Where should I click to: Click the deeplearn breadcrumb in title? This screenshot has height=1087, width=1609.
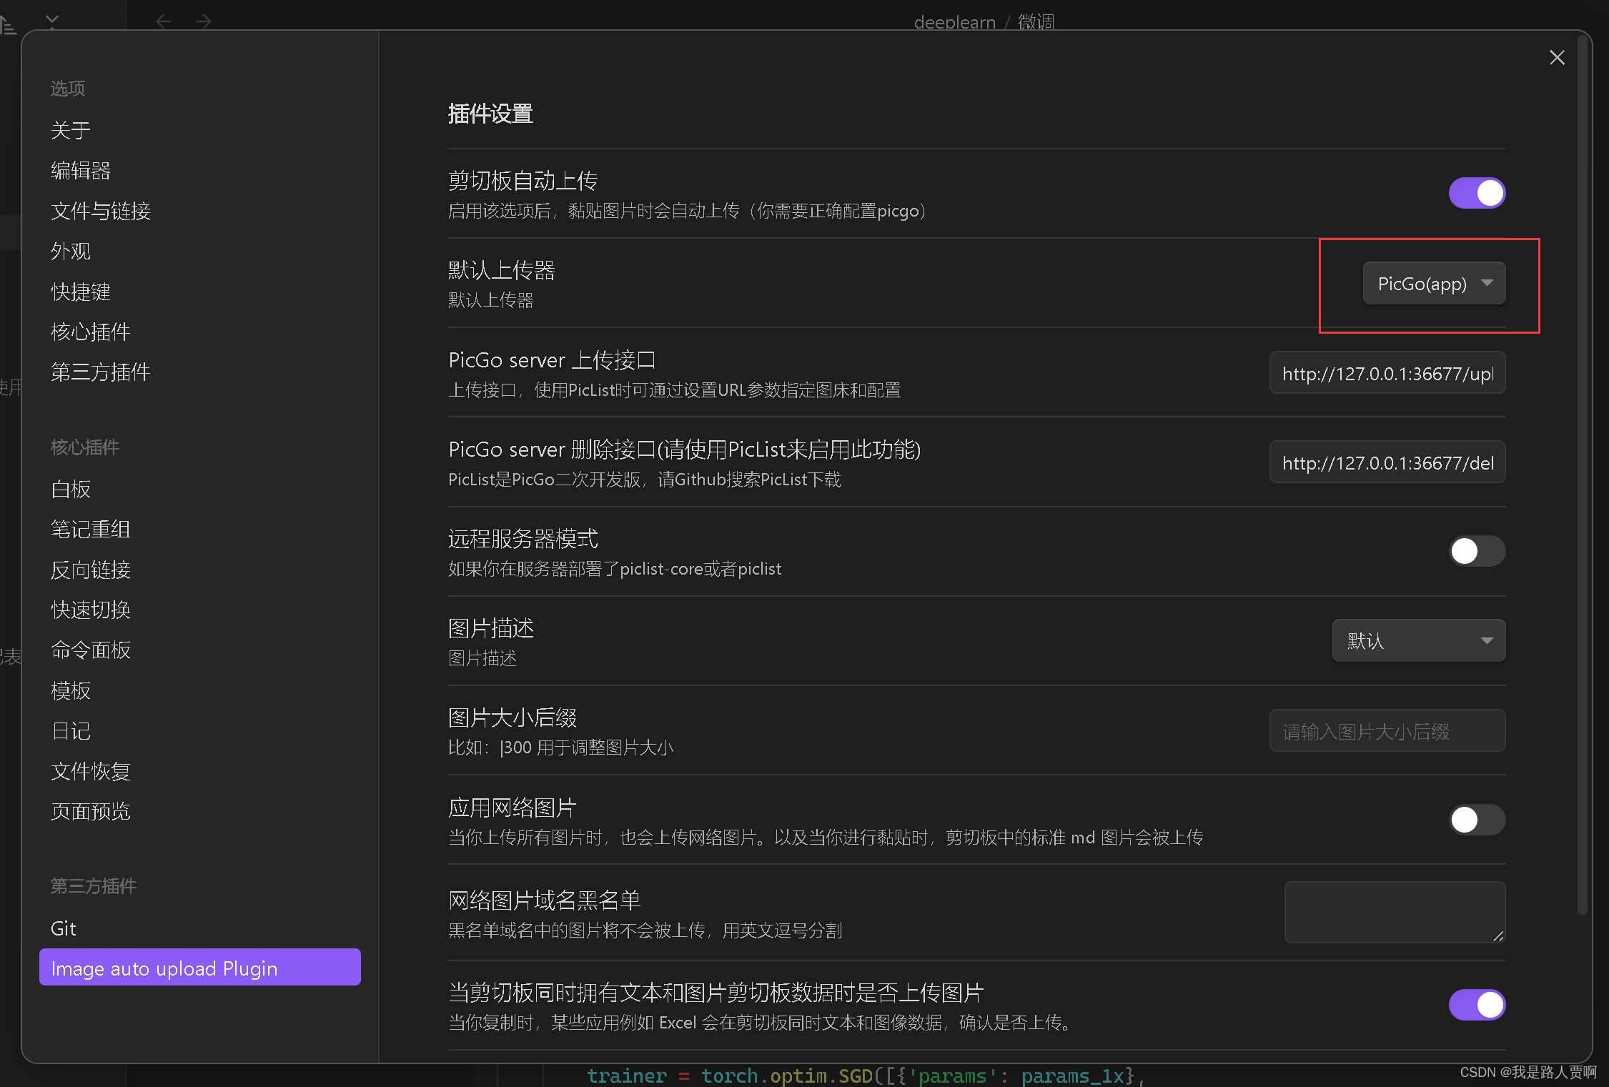tap(954, 22)
